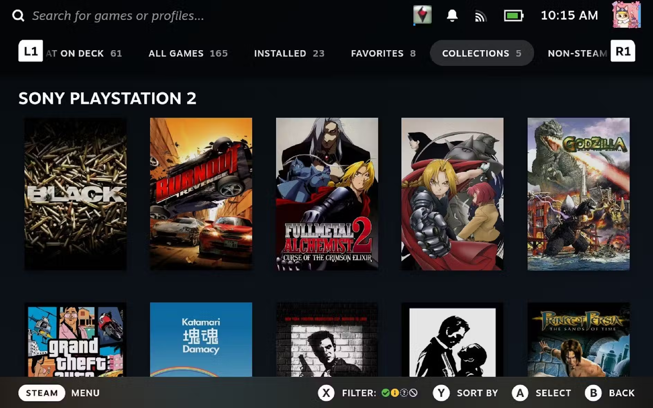Open the currently running game icon in header

[x=422, y=16]
